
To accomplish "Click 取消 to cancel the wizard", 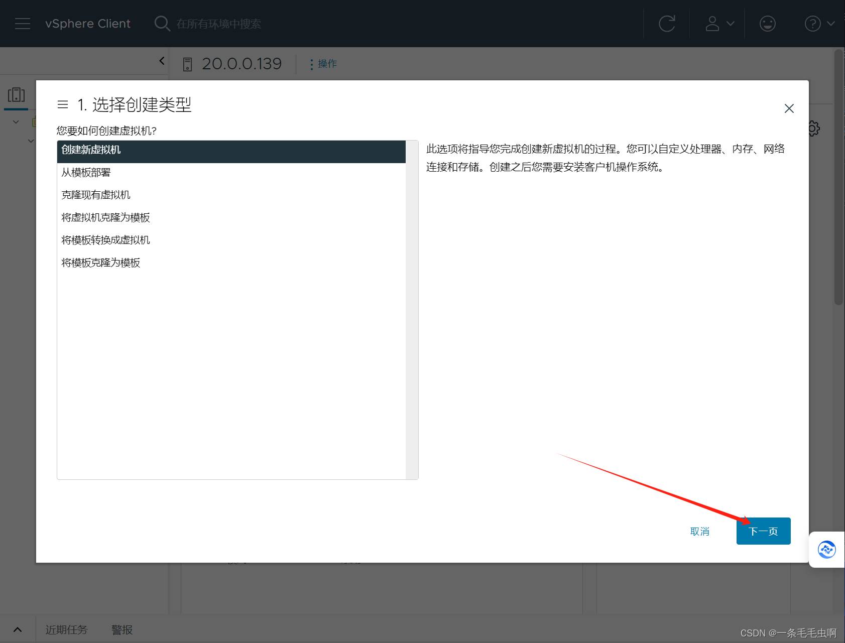I will [699, 532].
